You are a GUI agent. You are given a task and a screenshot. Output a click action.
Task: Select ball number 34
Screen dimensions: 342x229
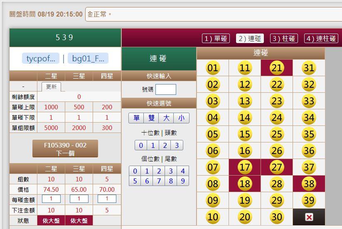pos(309,118)
